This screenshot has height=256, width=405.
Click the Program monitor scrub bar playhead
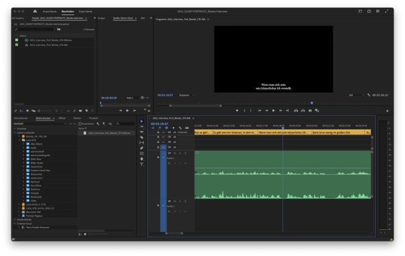click(311, 102)
